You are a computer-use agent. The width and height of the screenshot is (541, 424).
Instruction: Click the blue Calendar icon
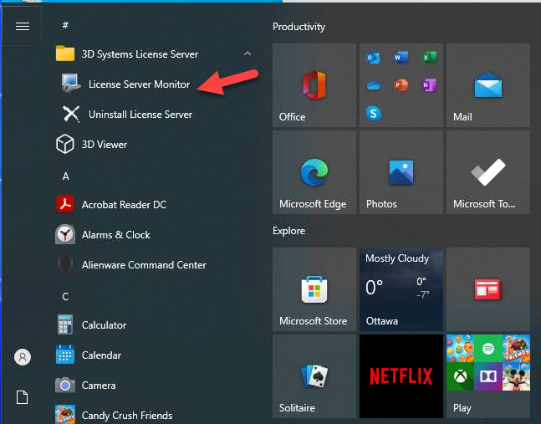(65, 355)
